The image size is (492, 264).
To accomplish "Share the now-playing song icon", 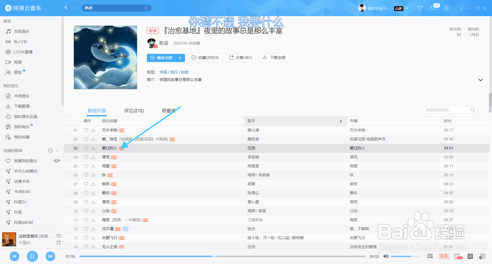I will tap(59, 242).
